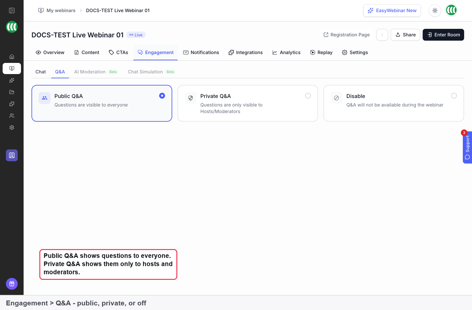Open the account avatar menu
Viewport: 472px width, 310px height.
tap(451, 10)
